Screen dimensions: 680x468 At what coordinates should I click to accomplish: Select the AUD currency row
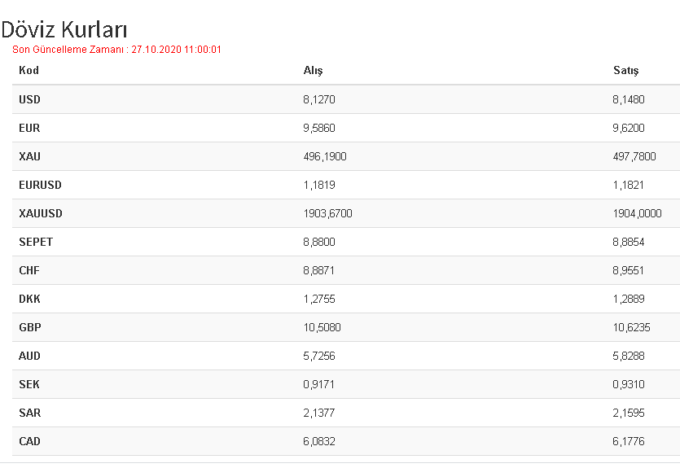click(346, 356)
